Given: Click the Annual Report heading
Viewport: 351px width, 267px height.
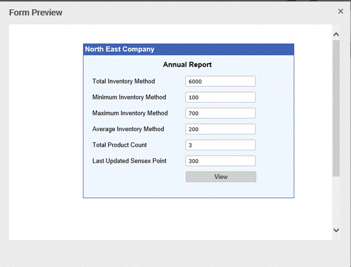Looking at the screenshot, I should coord(187,65).
